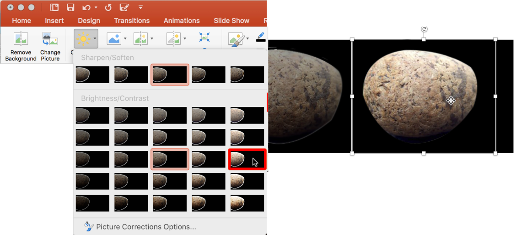Apply Brightness 0% Contrast -40% preset

pos(170,116)
